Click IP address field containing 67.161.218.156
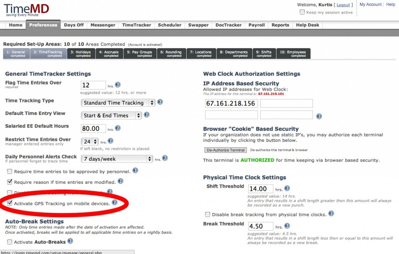The width and height of the screenshot is (399, 254). [231, 103]
